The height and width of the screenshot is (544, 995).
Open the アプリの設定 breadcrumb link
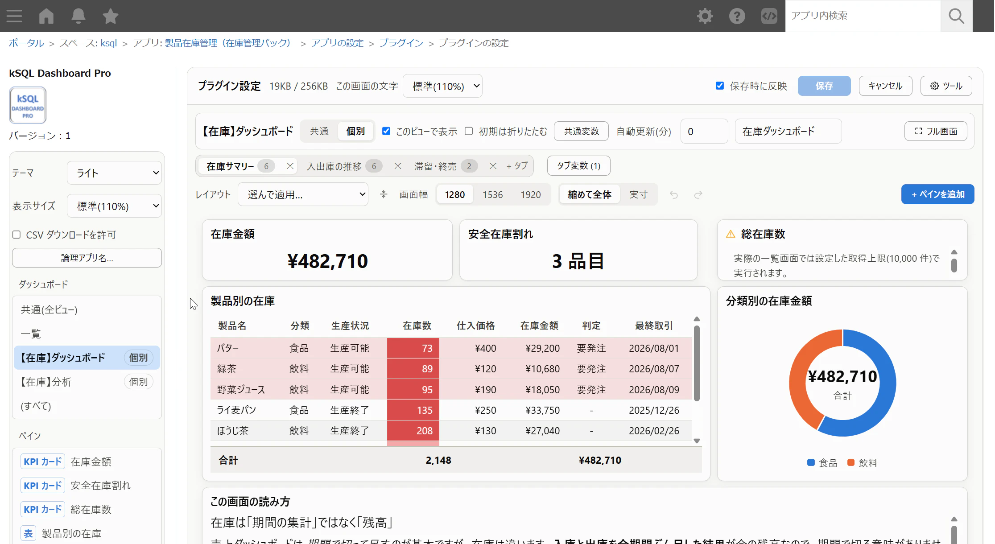337,43
